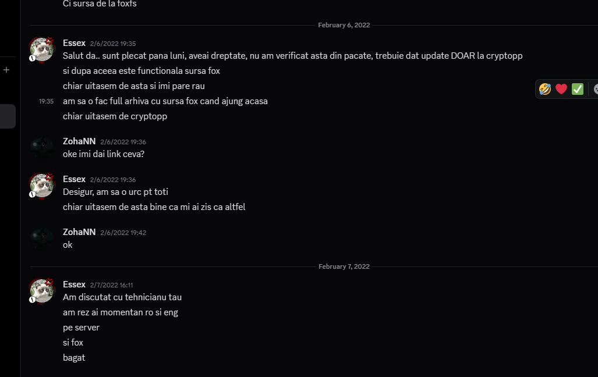Click the laughing emoji quick reaction
This screenshot has width=598, height=377.
(x=544, y=89)
